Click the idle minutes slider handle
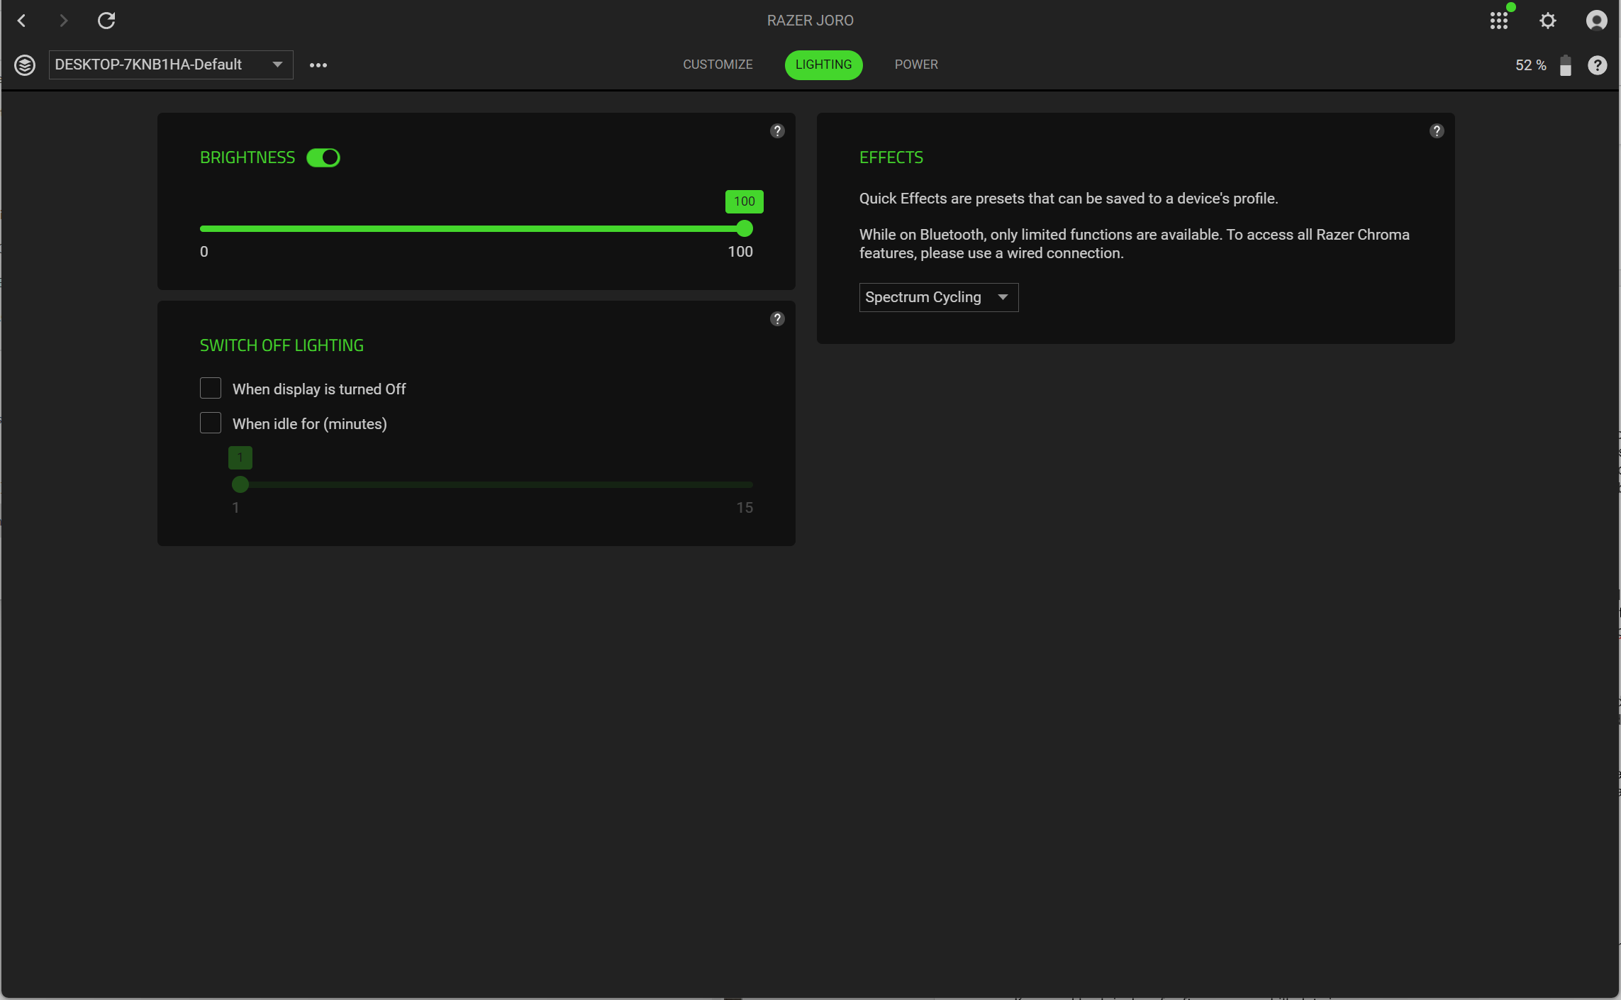 pos(240,485)
